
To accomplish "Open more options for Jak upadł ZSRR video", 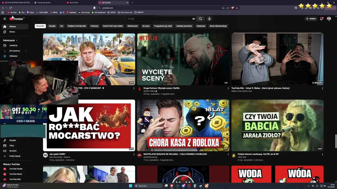I will click(134, 154).
